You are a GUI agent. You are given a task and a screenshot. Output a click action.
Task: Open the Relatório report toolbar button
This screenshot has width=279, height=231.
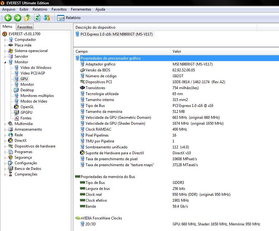click(69, 18)
